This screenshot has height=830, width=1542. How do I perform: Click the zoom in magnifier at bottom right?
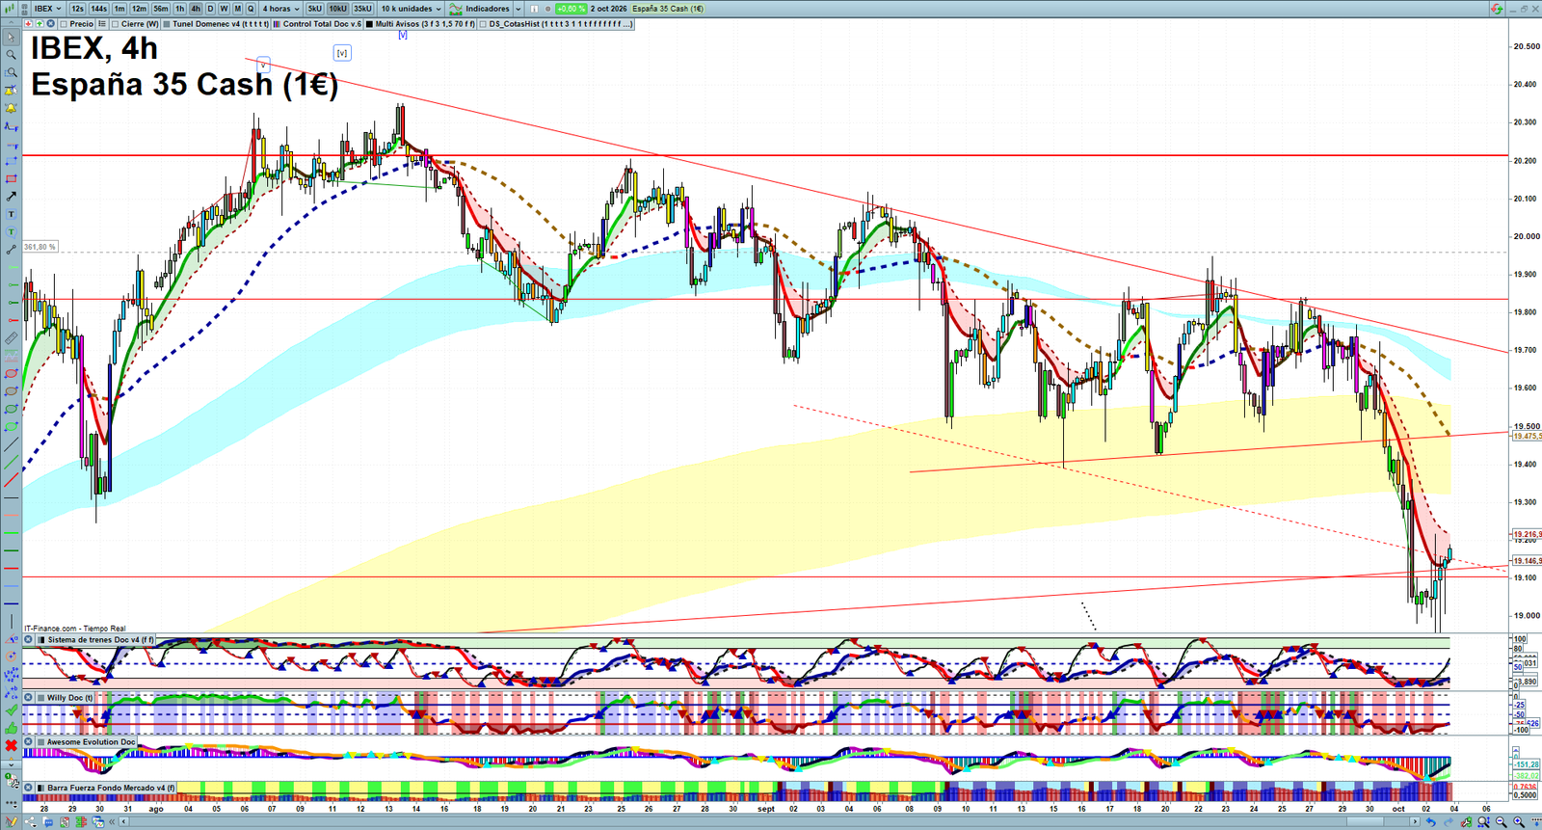[x=1519, y=822]
